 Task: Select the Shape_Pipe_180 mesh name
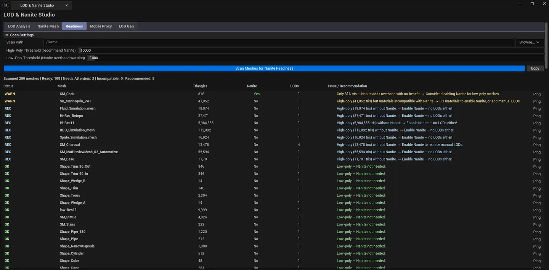click(72, 232)
